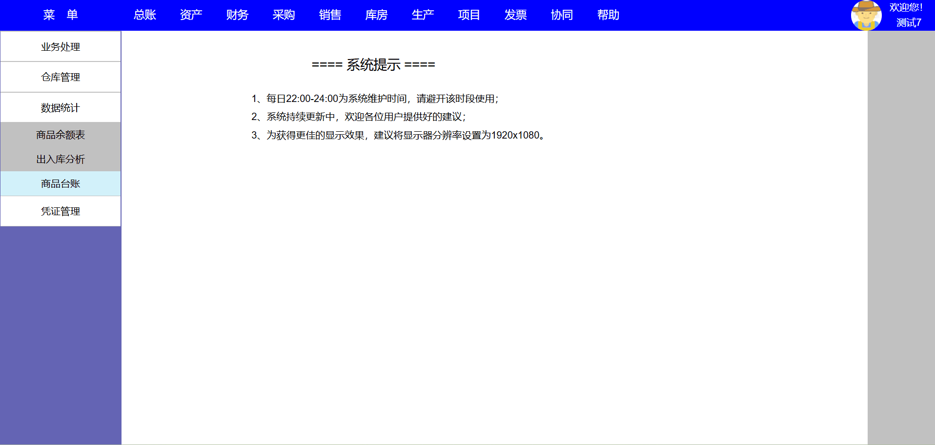
Task: Open the 帮助 menu
Action: (608, 15)
